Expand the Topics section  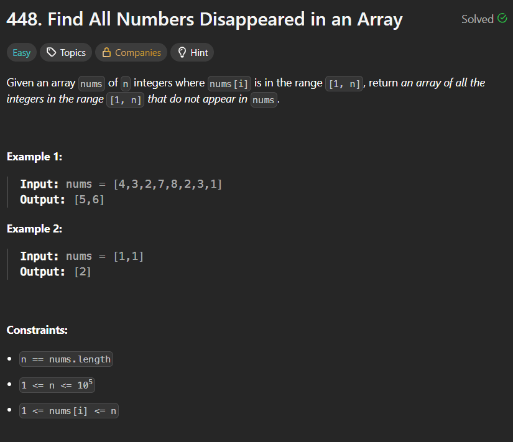tap(65, 52)
